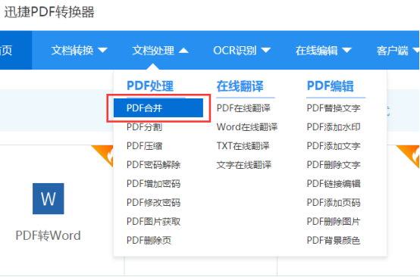This screenshot has width=420, height=277.
Task: Open TXT在线翻译 link
Action: click(x=243, y=146)
